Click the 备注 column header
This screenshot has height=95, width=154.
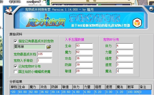[145, 87]
